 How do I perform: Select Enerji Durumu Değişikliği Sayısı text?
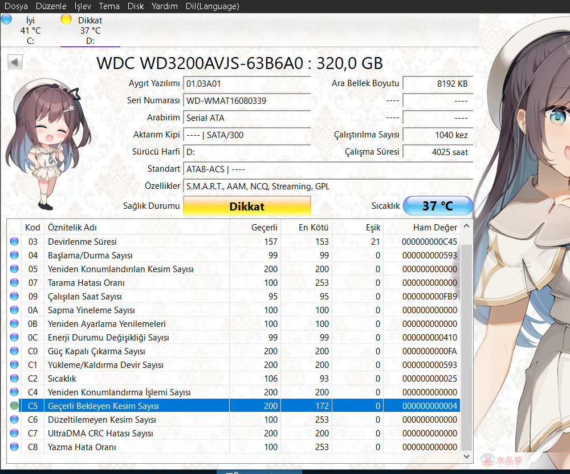click(x=108, y=338)
